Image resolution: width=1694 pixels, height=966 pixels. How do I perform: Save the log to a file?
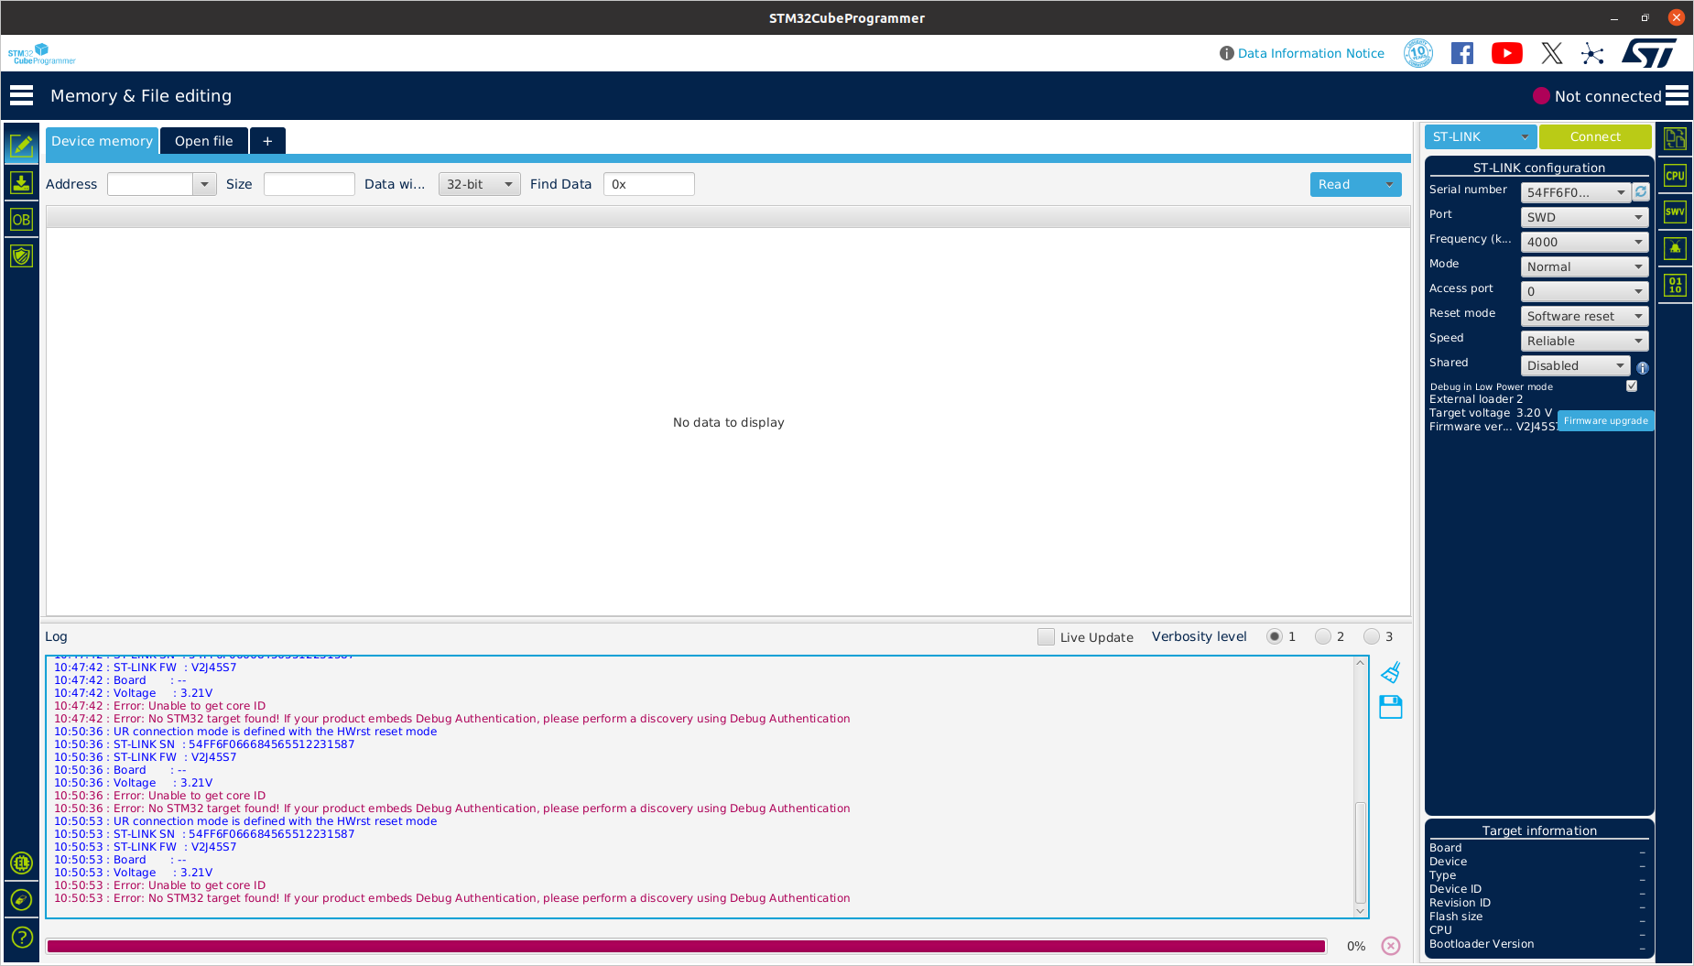pos(1391,707)
